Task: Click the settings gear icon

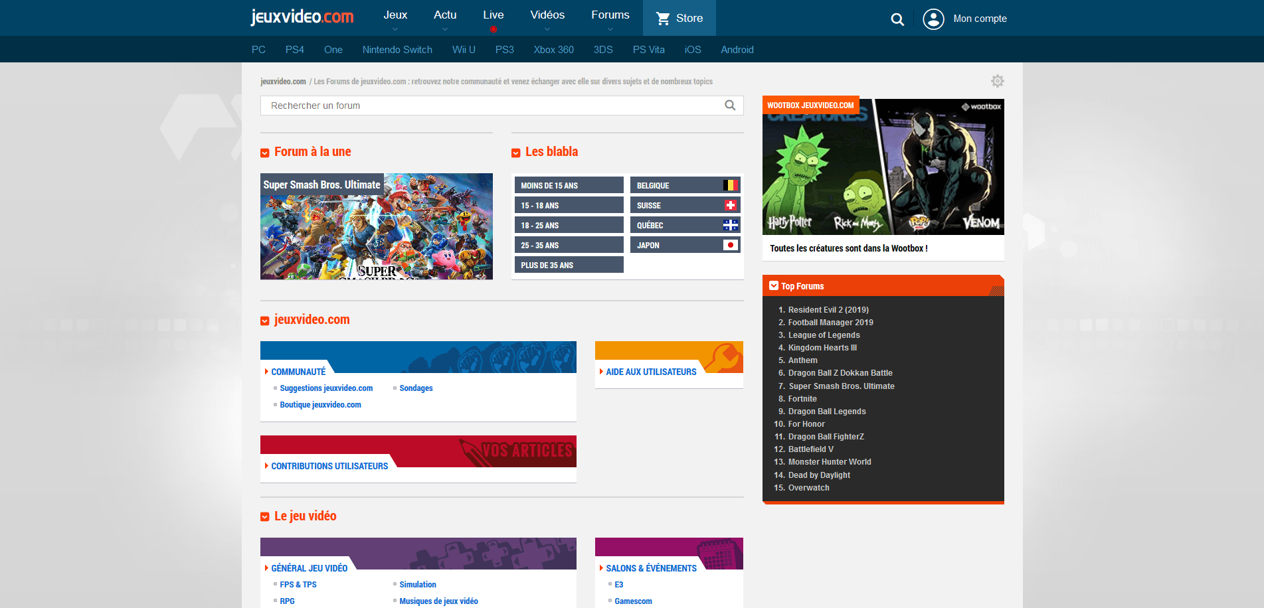Action: coord(997,81)
